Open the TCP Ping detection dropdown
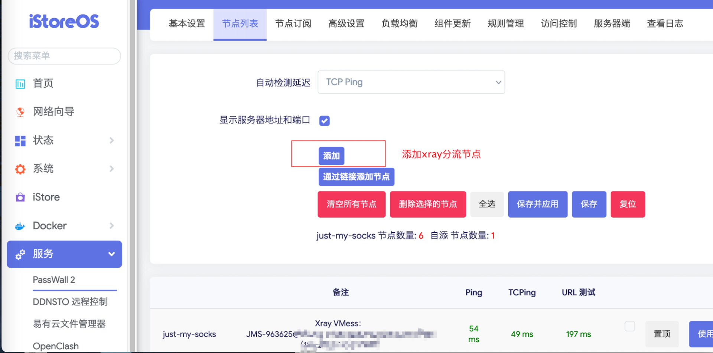This screenshot has width=713, height=353. [411, 82]
